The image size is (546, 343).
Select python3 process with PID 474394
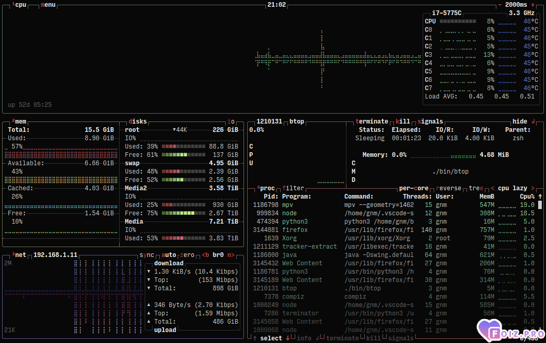point(393,222)
